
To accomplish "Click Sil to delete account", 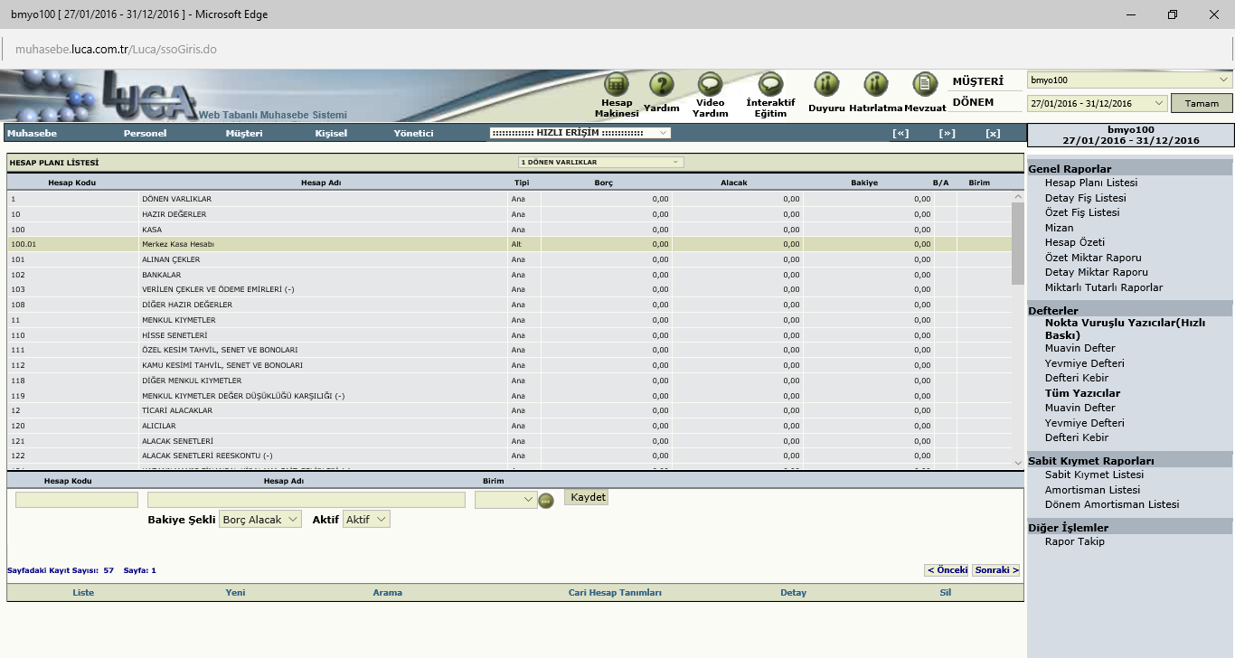I will (x=946, y=593).
